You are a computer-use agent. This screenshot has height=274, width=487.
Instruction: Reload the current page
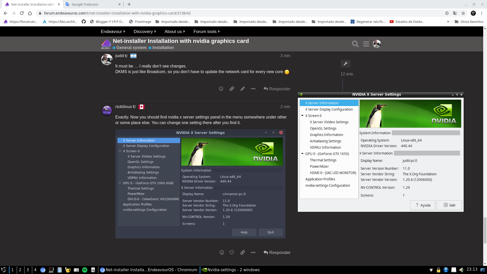pos(22,13)
